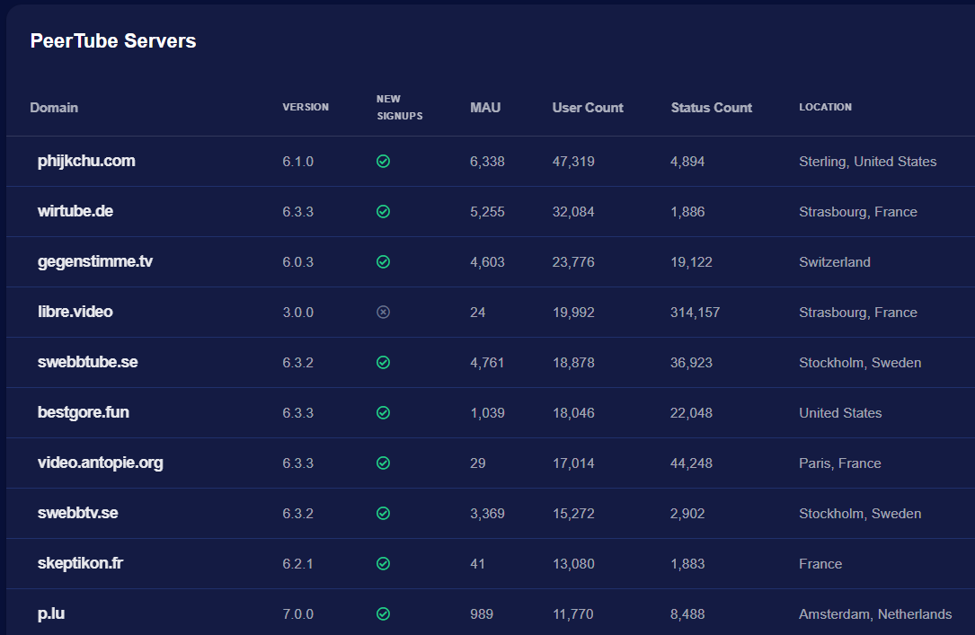Click user count 17,014
The height and width of the screenshot is (635, 975).
573,463
